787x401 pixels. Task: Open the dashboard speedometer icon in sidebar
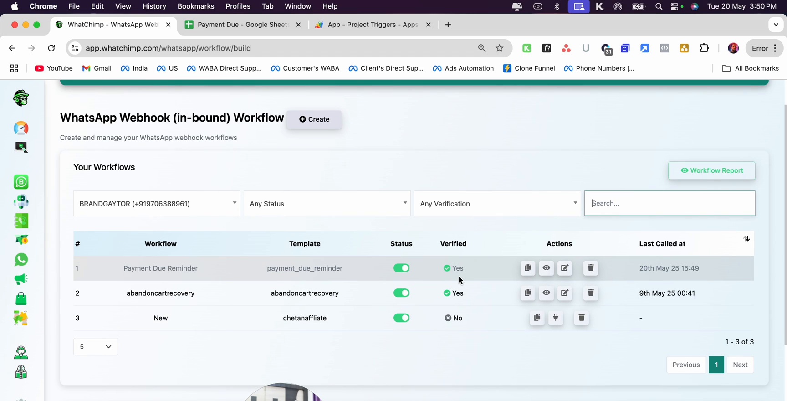point(21,128)
